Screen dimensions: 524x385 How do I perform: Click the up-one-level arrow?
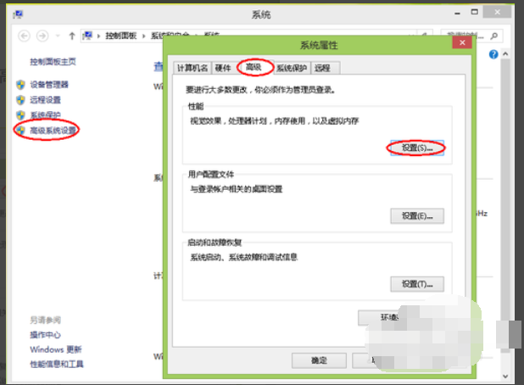71,36
